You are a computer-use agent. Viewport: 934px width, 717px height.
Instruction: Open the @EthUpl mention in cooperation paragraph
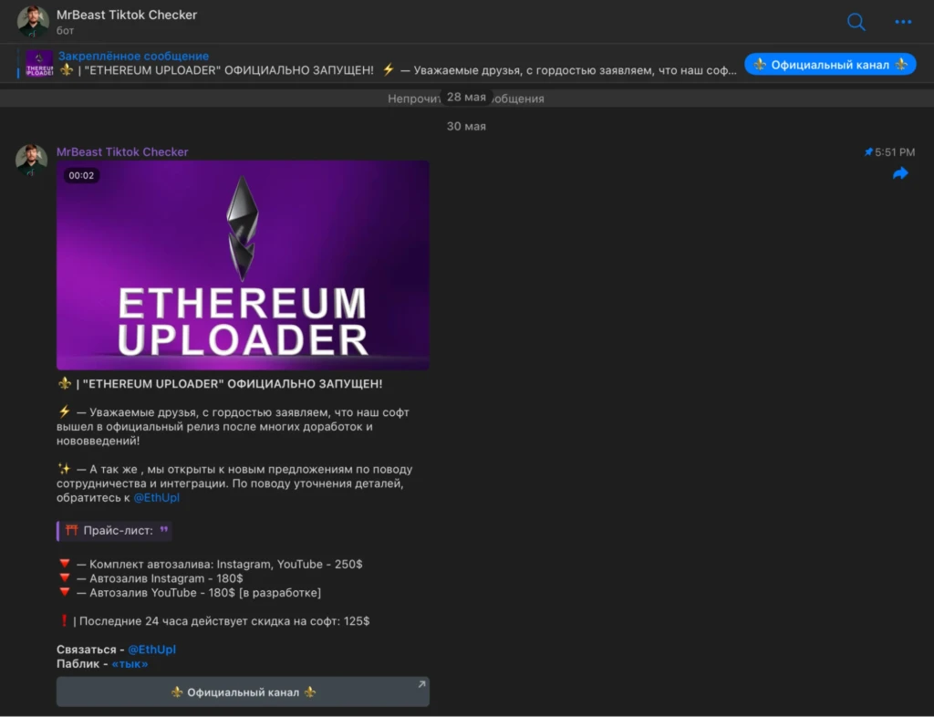pyautogui.click(x=156, y=498)
